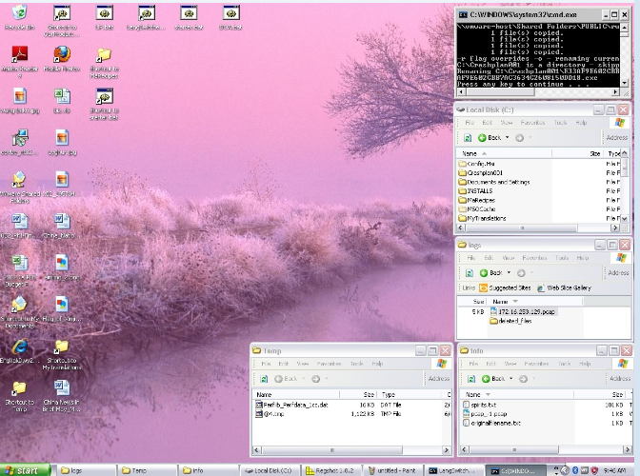Viewport: 640px width, 476px height.
Task: Open Back history dropdown in Temp window
Action: (304, 379)
